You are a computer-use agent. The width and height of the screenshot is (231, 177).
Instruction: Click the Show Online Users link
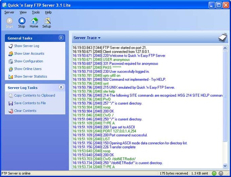(x=28, y=69)
